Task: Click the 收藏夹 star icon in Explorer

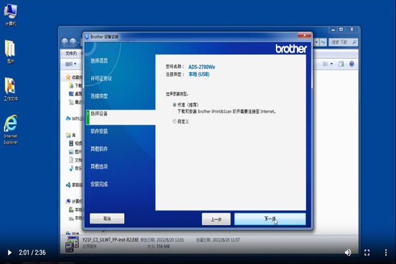Action: click(68, 77)
